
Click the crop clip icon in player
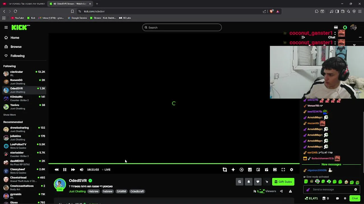click(225, 170)
